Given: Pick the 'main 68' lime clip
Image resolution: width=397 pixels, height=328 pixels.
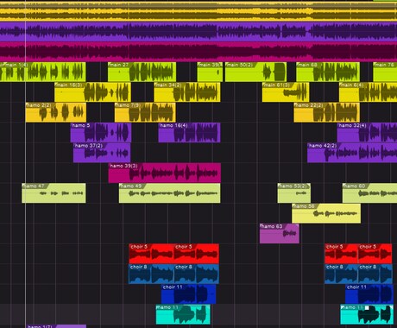Looking at the screenshot, I should coord(328,72).
